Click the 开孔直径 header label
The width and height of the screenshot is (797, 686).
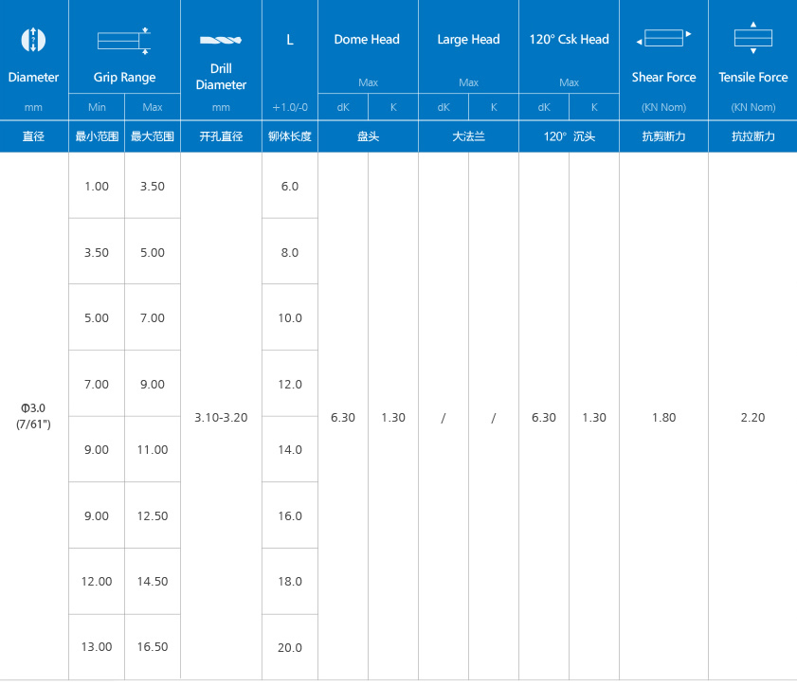[221, 136]
